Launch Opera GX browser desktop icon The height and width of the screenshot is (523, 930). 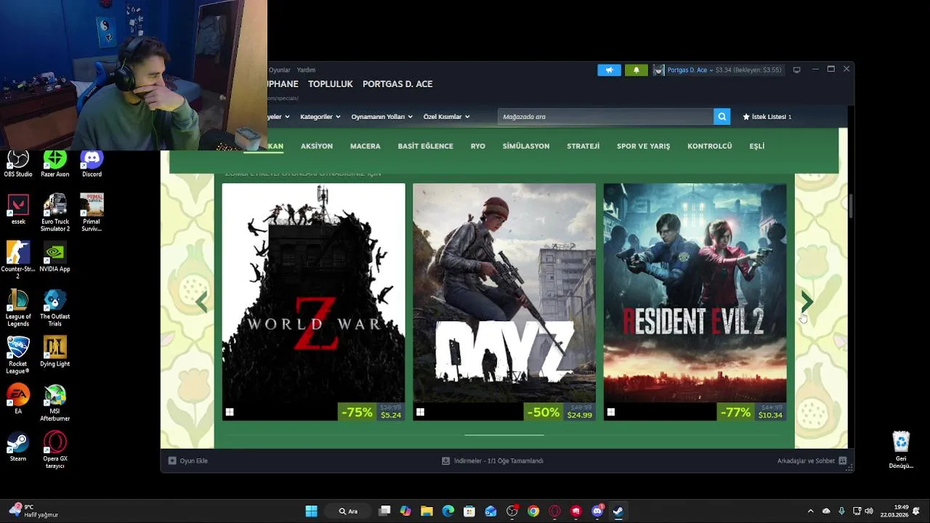pyautogui.click(x=54, y=450)
